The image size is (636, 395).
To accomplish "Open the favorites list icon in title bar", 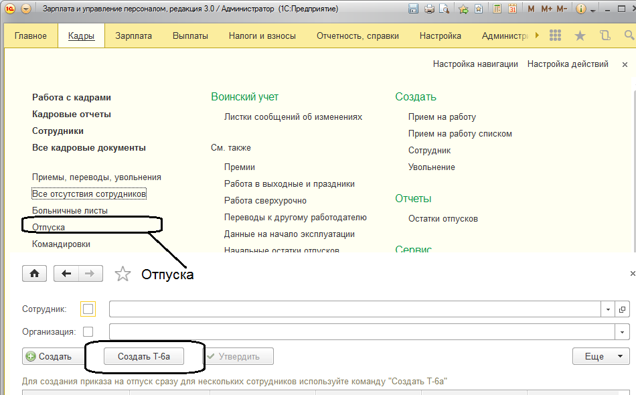I will (479, 9).
